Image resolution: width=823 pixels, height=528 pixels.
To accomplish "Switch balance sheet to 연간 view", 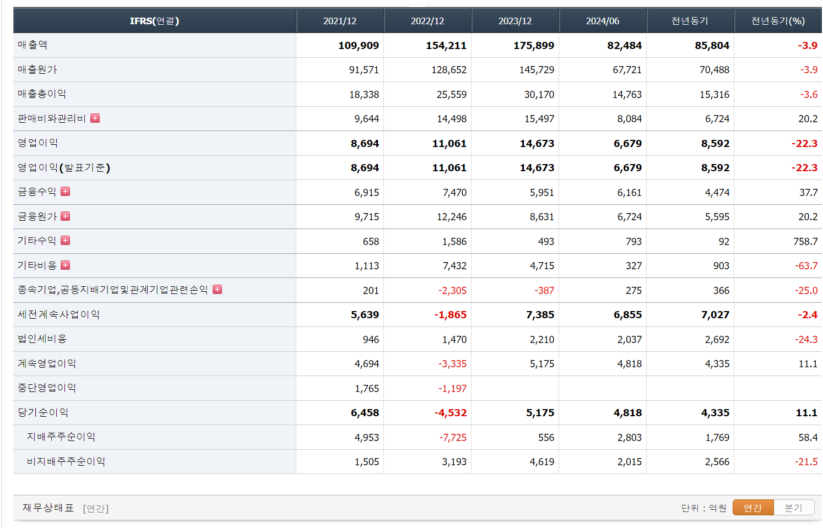I will pyautogui.click(x=753, y=508).
